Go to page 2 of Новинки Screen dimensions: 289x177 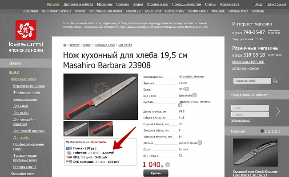click(x=266, y=131)
